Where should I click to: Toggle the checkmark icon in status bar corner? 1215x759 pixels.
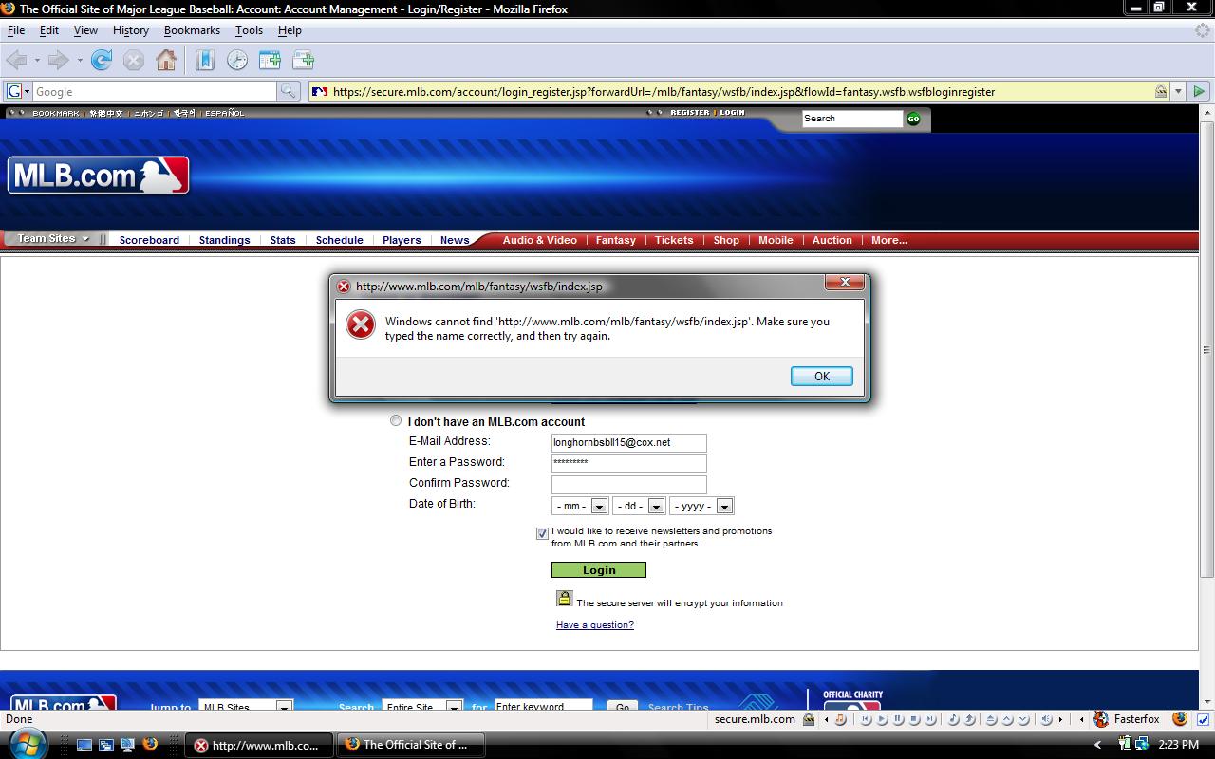(1204, 719)
